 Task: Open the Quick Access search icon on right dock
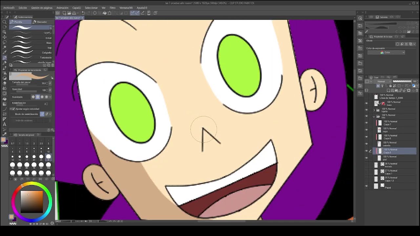coord(360,18)
